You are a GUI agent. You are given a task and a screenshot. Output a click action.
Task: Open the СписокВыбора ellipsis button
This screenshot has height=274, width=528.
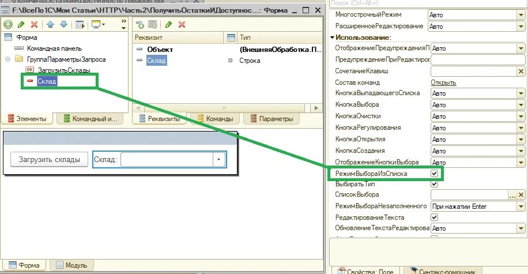[512, 195]
